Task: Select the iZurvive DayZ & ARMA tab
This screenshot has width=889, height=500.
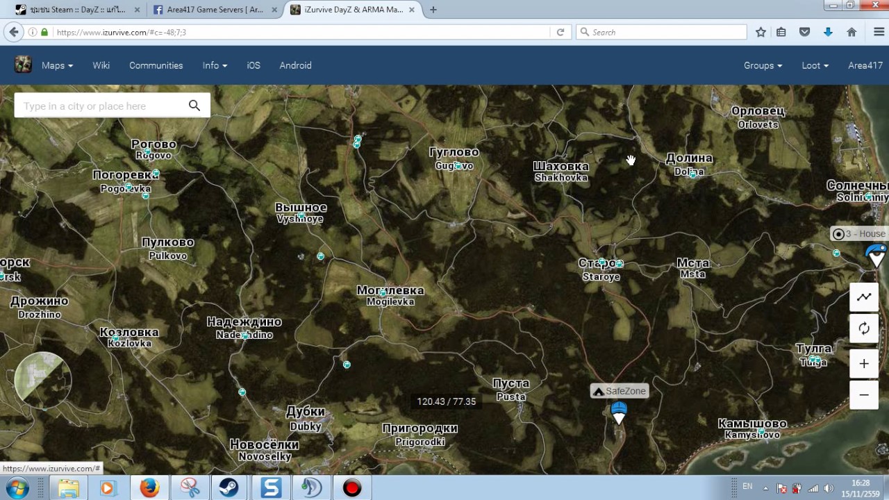Action: point(354,10)
